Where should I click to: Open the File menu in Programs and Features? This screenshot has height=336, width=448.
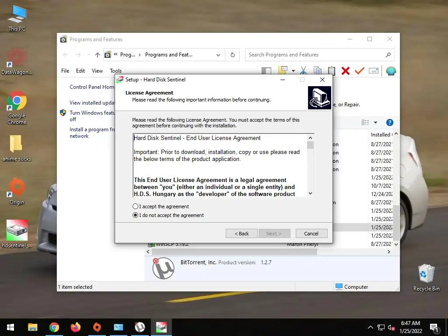click(x=65, y=71)
